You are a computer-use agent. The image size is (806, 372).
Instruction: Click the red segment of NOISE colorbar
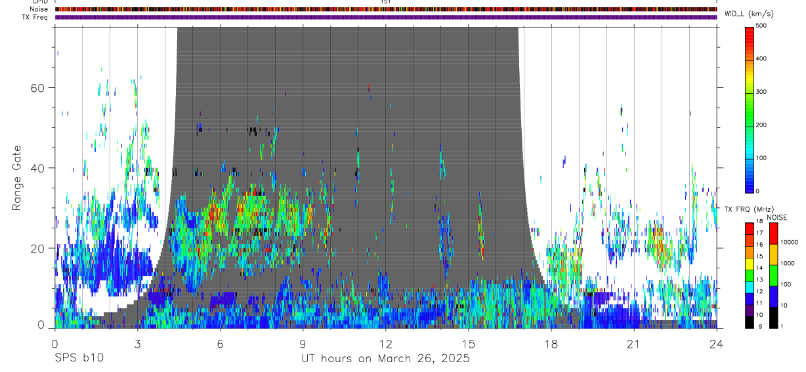[x=774, y=234]
